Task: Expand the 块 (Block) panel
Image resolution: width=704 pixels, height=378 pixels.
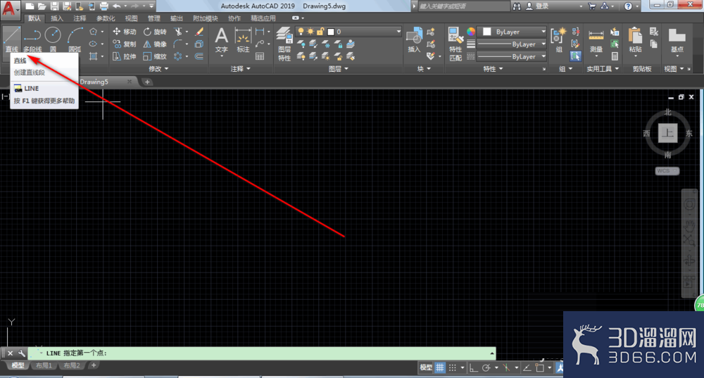Action: [x=424, y=69]
